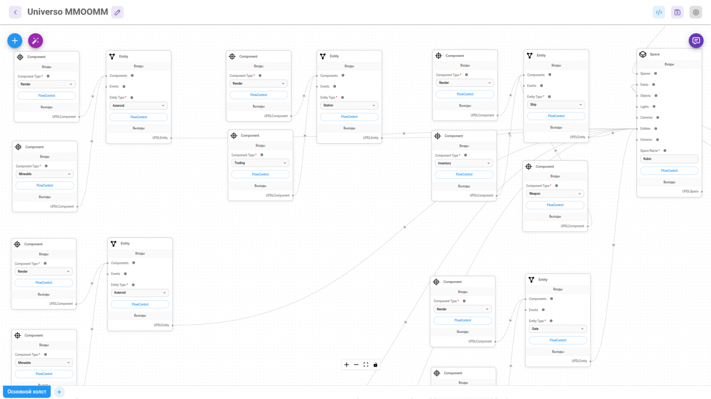The width and height of the screenshot is (711, 399).
Task: Switch to the Основной холст tab
Action: (27, 392)
